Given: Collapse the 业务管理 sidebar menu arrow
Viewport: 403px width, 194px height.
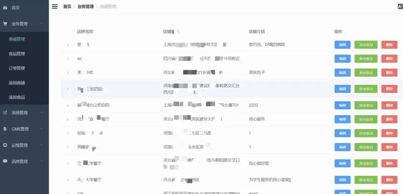Looking at the screenshot, I should [42, 24].
